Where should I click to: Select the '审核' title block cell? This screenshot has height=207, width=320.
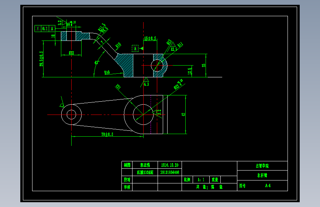pyautogui.click(x=127, y=187)
